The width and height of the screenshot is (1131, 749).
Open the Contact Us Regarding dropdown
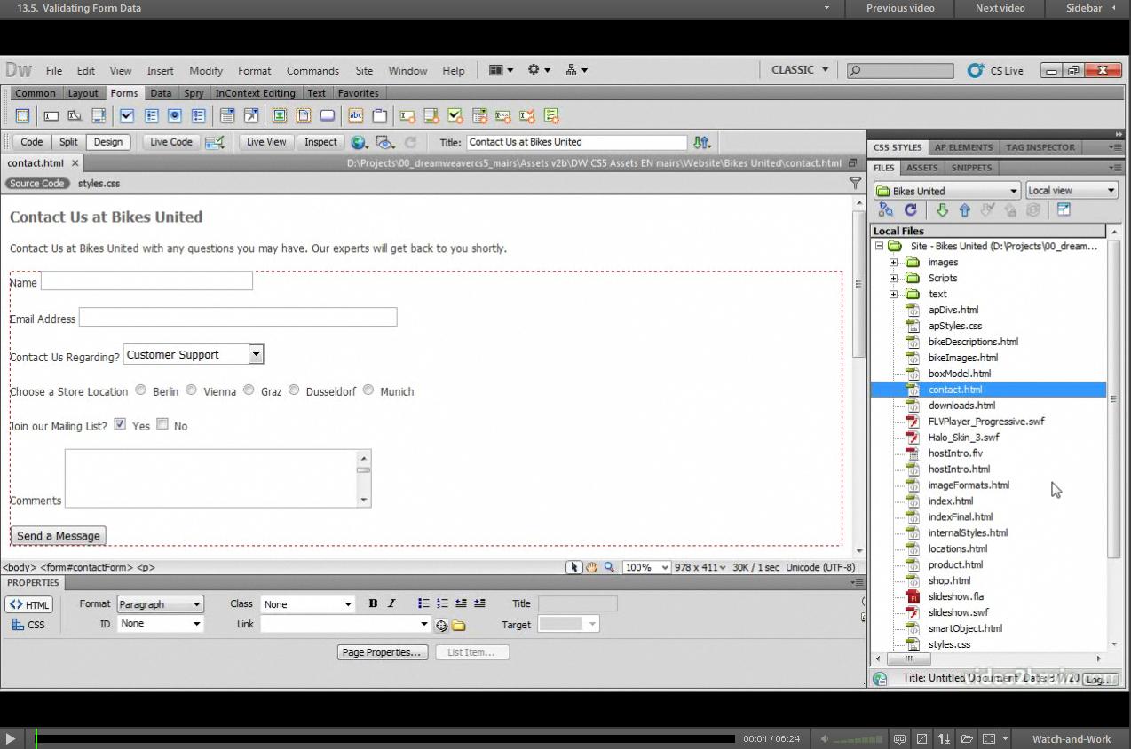tap(257, 354)
